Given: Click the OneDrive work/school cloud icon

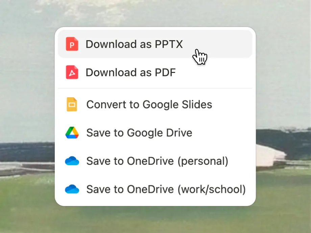Looking at the screenshot, I should point(72,189).
